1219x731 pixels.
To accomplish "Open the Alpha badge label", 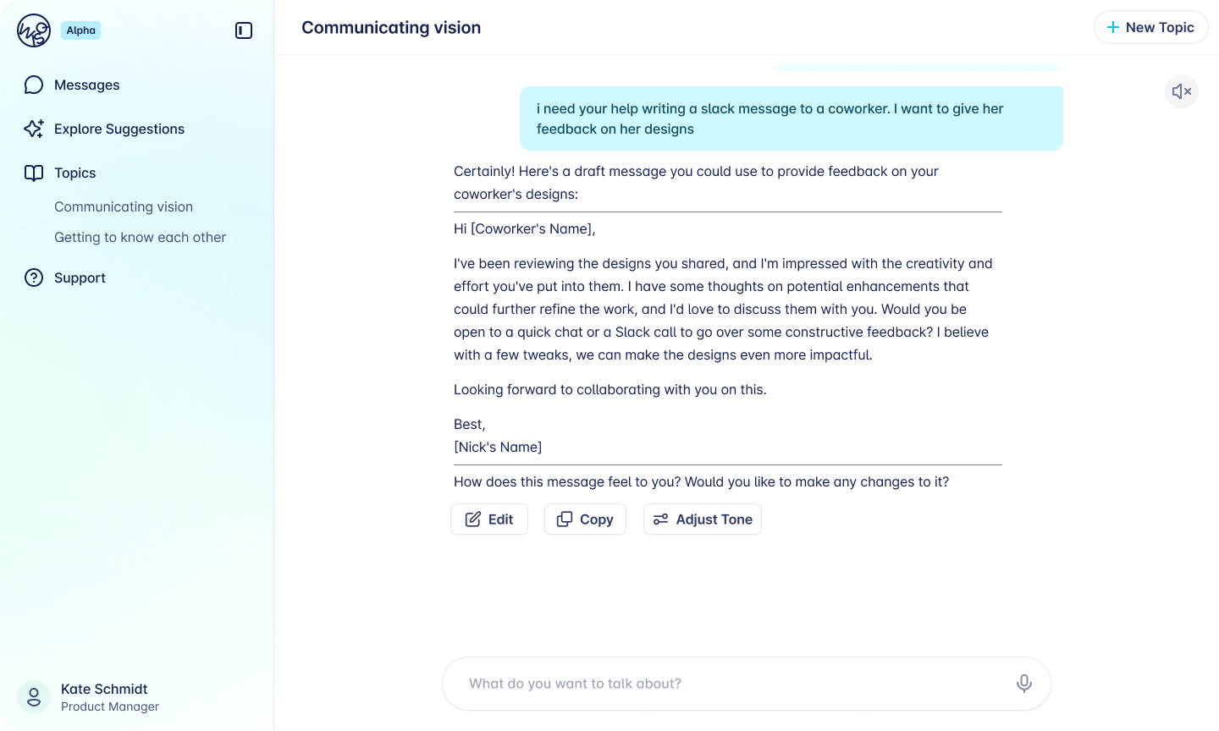I will point(80,30).
